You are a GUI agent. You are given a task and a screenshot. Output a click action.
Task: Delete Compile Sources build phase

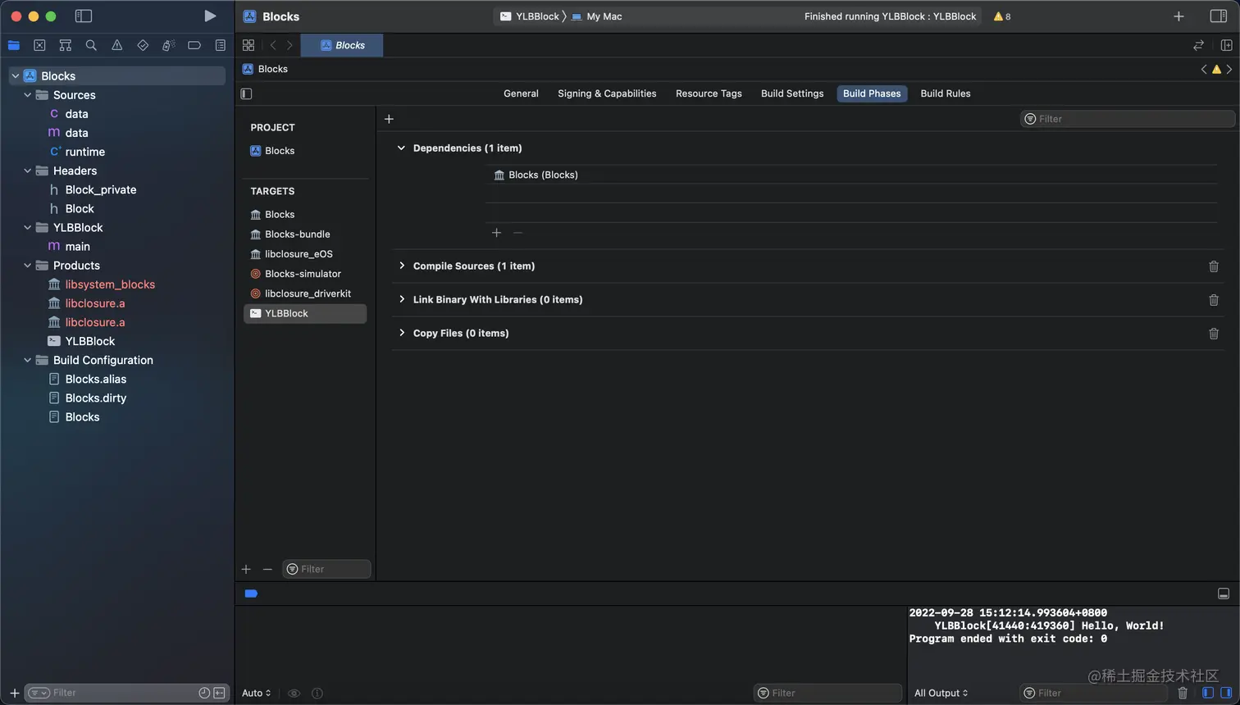[1214, 266]
